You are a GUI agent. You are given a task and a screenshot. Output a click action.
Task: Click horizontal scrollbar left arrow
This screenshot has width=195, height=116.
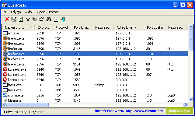[4, 104]
